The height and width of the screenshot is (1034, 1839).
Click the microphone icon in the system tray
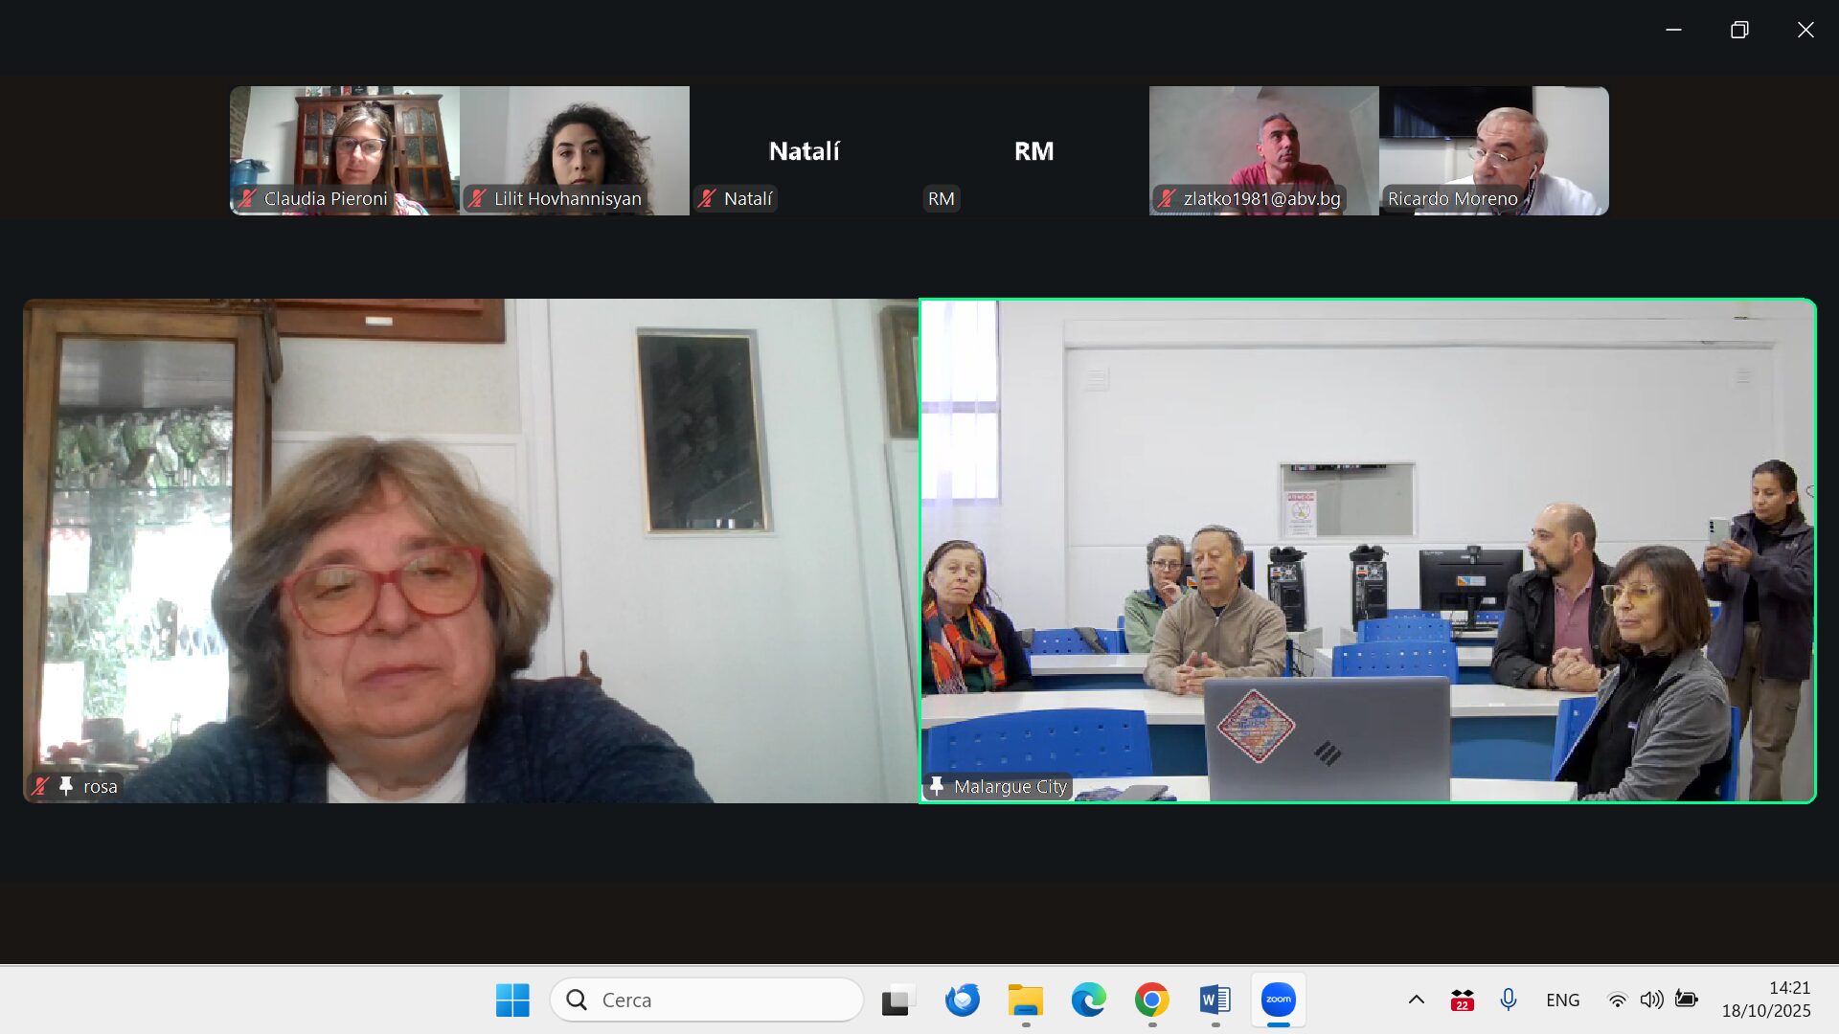click(x=1508, y=1000)
